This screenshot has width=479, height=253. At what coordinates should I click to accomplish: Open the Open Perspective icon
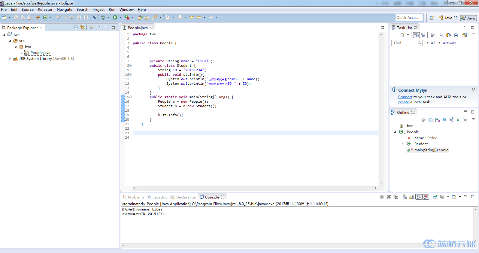(432, 18)
